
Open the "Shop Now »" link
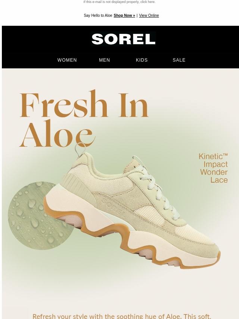point(124,15)
